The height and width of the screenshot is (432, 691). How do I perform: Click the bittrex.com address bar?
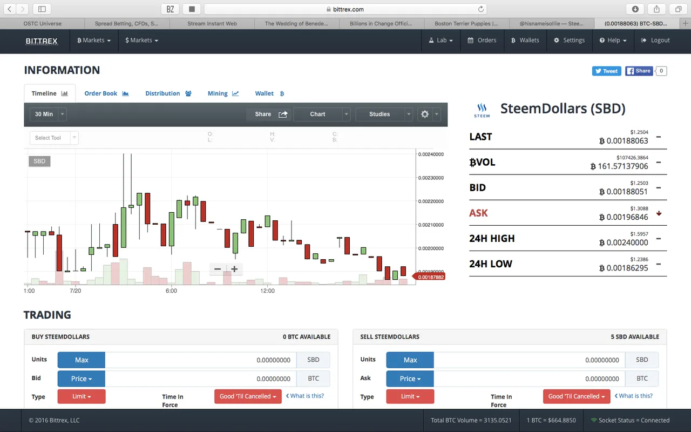[345, 9]
